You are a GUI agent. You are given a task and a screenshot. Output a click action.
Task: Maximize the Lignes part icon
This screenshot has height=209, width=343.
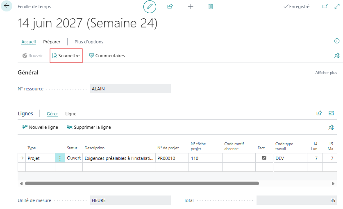pyautogui.click(x=331, y=113)
